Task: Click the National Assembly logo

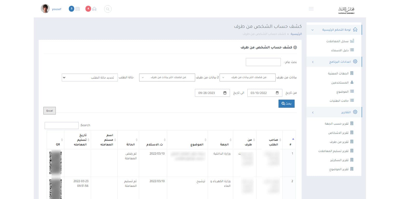Action: [x=346, y=10]
